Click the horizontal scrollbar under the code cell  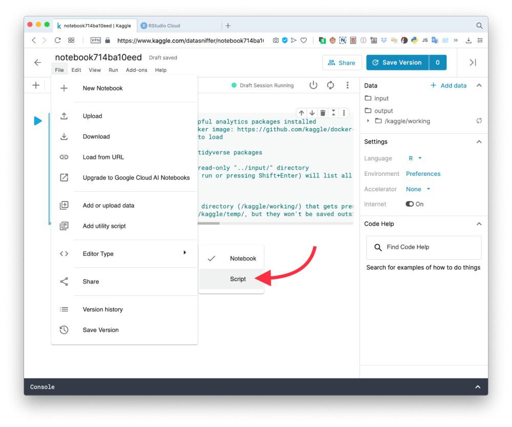point(209,223)
